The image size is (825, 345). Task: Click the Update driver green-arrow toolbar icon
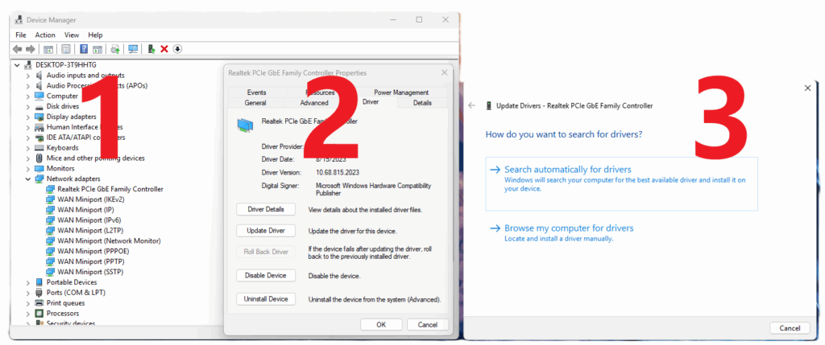(x=151, y=49)
